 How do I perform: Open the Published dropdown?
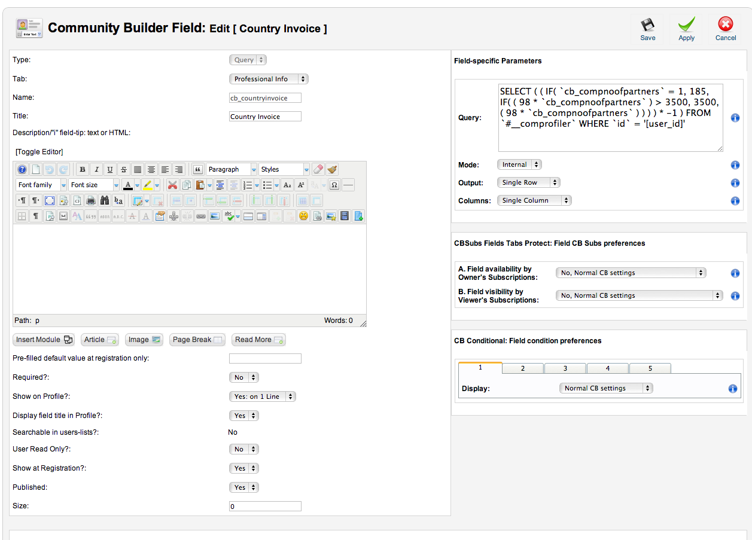tap(244, 487)
